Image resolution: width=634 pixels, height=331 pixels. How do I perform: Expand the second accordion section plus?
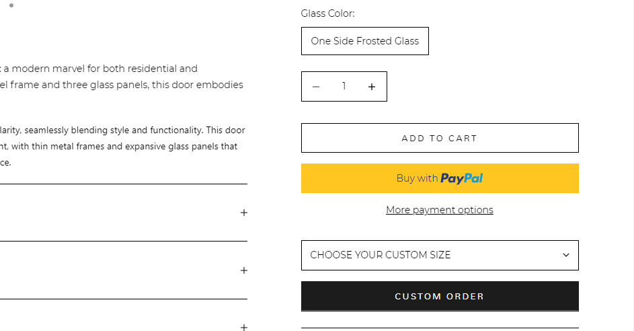244,270
